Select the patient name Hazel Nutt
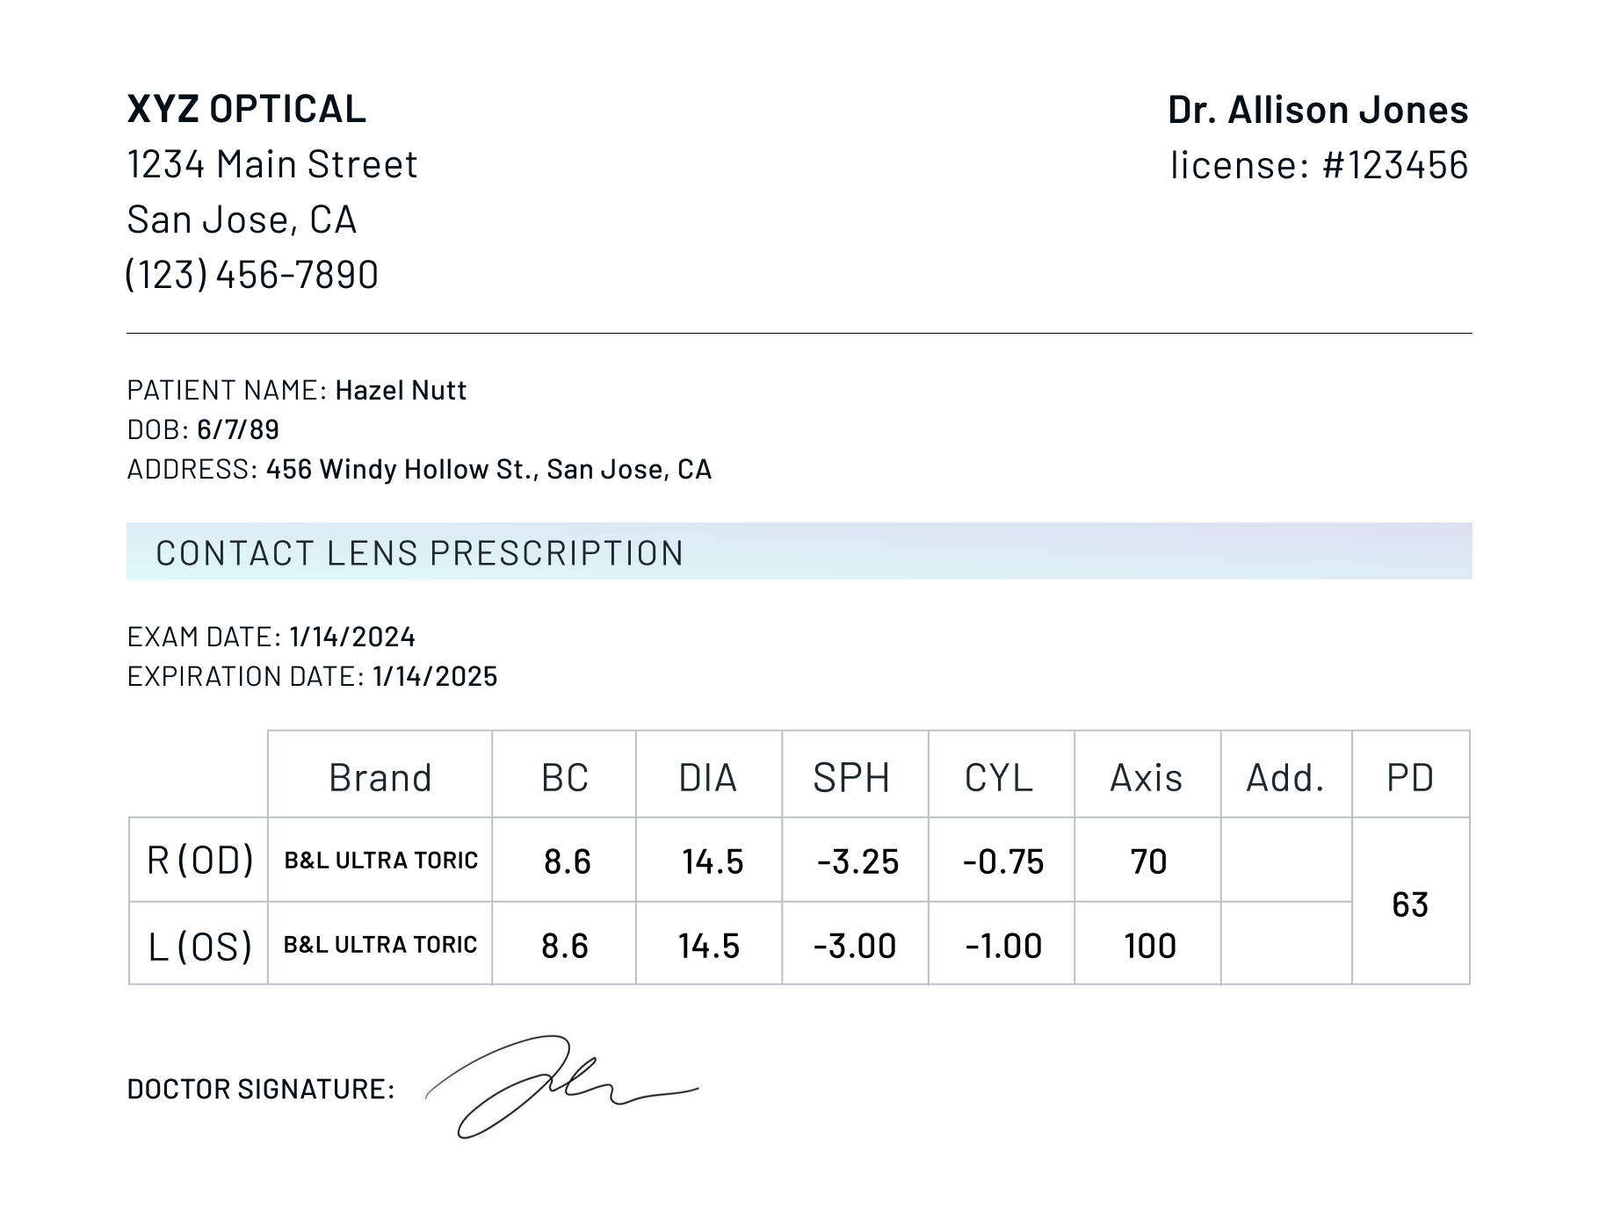 [401, 390]
